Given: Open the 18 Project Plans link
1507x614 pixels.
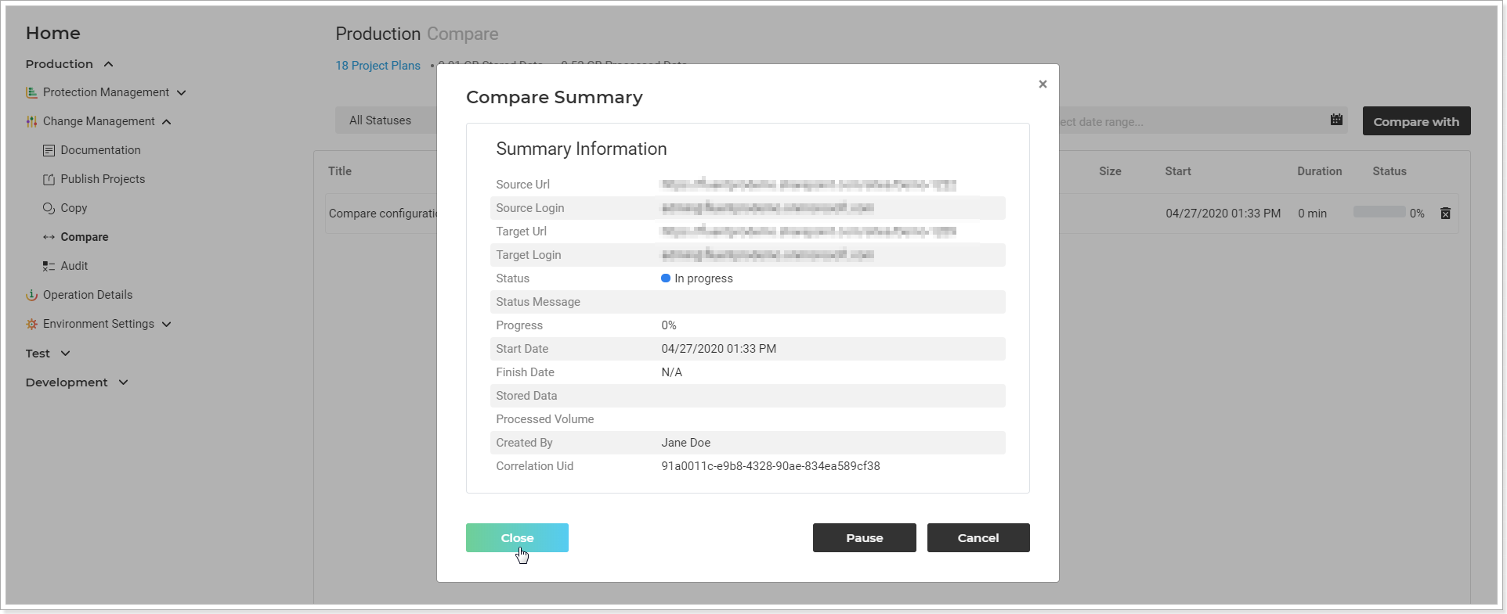Looking at the screenshot, I should [378, 66].
